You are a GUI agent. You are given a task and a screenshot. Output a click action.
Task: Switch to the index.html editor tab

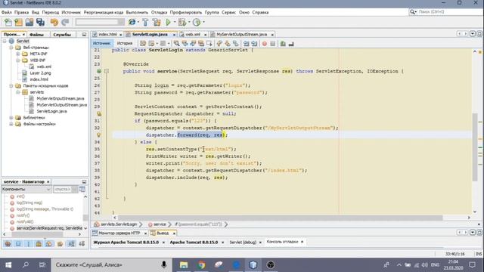(107, 34)
